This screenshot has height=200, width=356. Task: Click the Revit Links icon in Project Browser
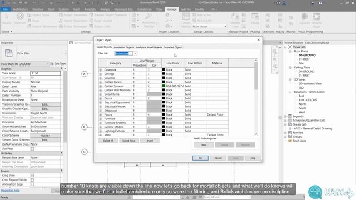point(290,141)
